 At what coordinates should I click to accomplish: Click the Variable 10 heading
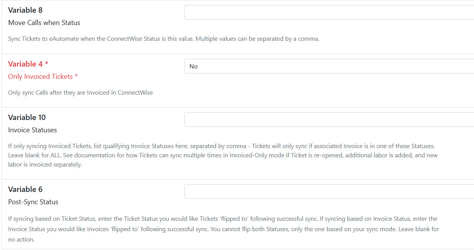click(x=27, y=117)
